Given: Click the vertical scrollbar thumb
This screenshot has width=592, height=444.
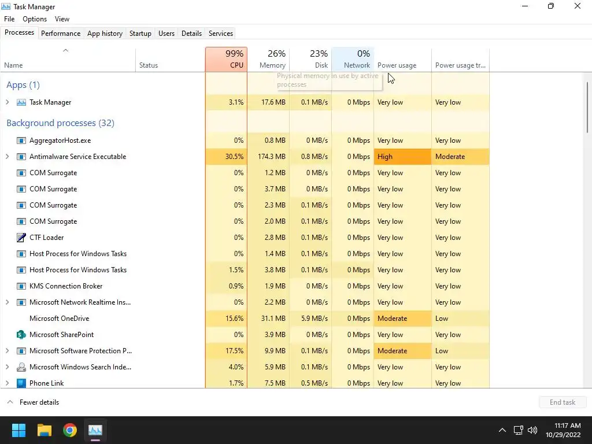Looking at the screenshot, I should click(x=587, y=107).
